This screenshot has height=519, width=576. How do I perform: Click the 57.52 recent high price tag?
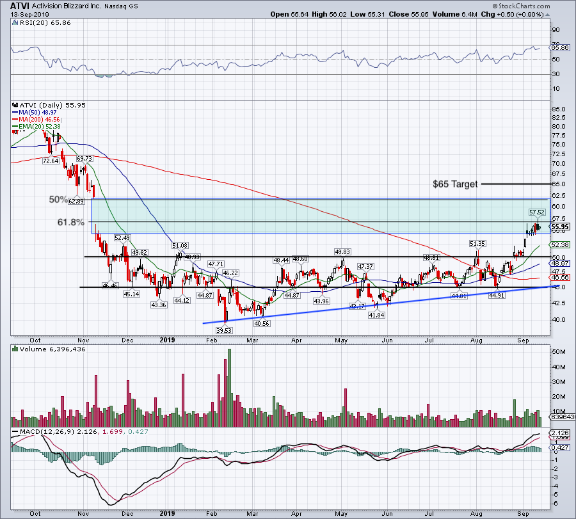(537, 212)
